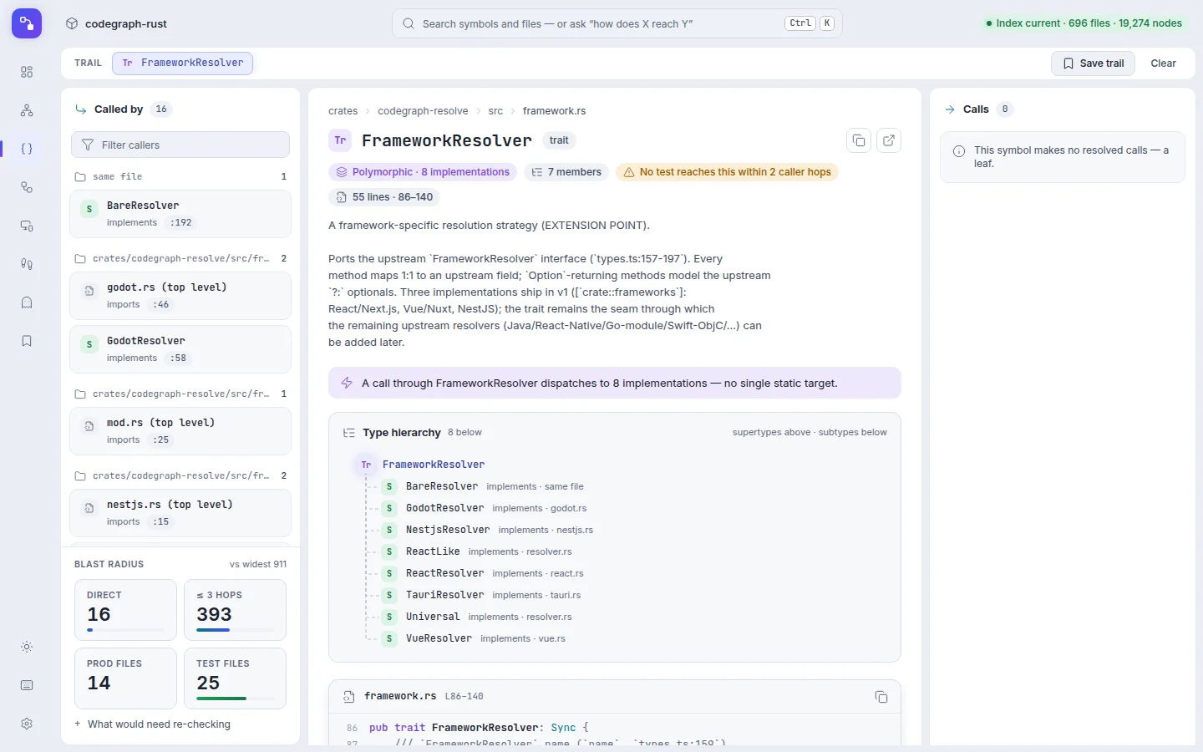
Task: Open godot.rs (top level) caller card
Action: (180, 296)
